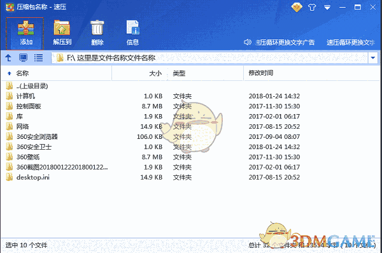
Task: Click the folder icon beside 库
Action: (10, 116)
